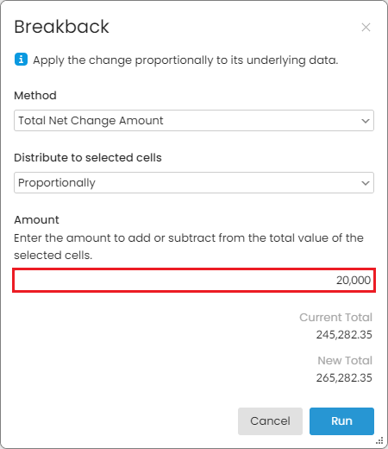Close the Breakback dialog with the X icon
388x449 pixels.
pos(366,28)
